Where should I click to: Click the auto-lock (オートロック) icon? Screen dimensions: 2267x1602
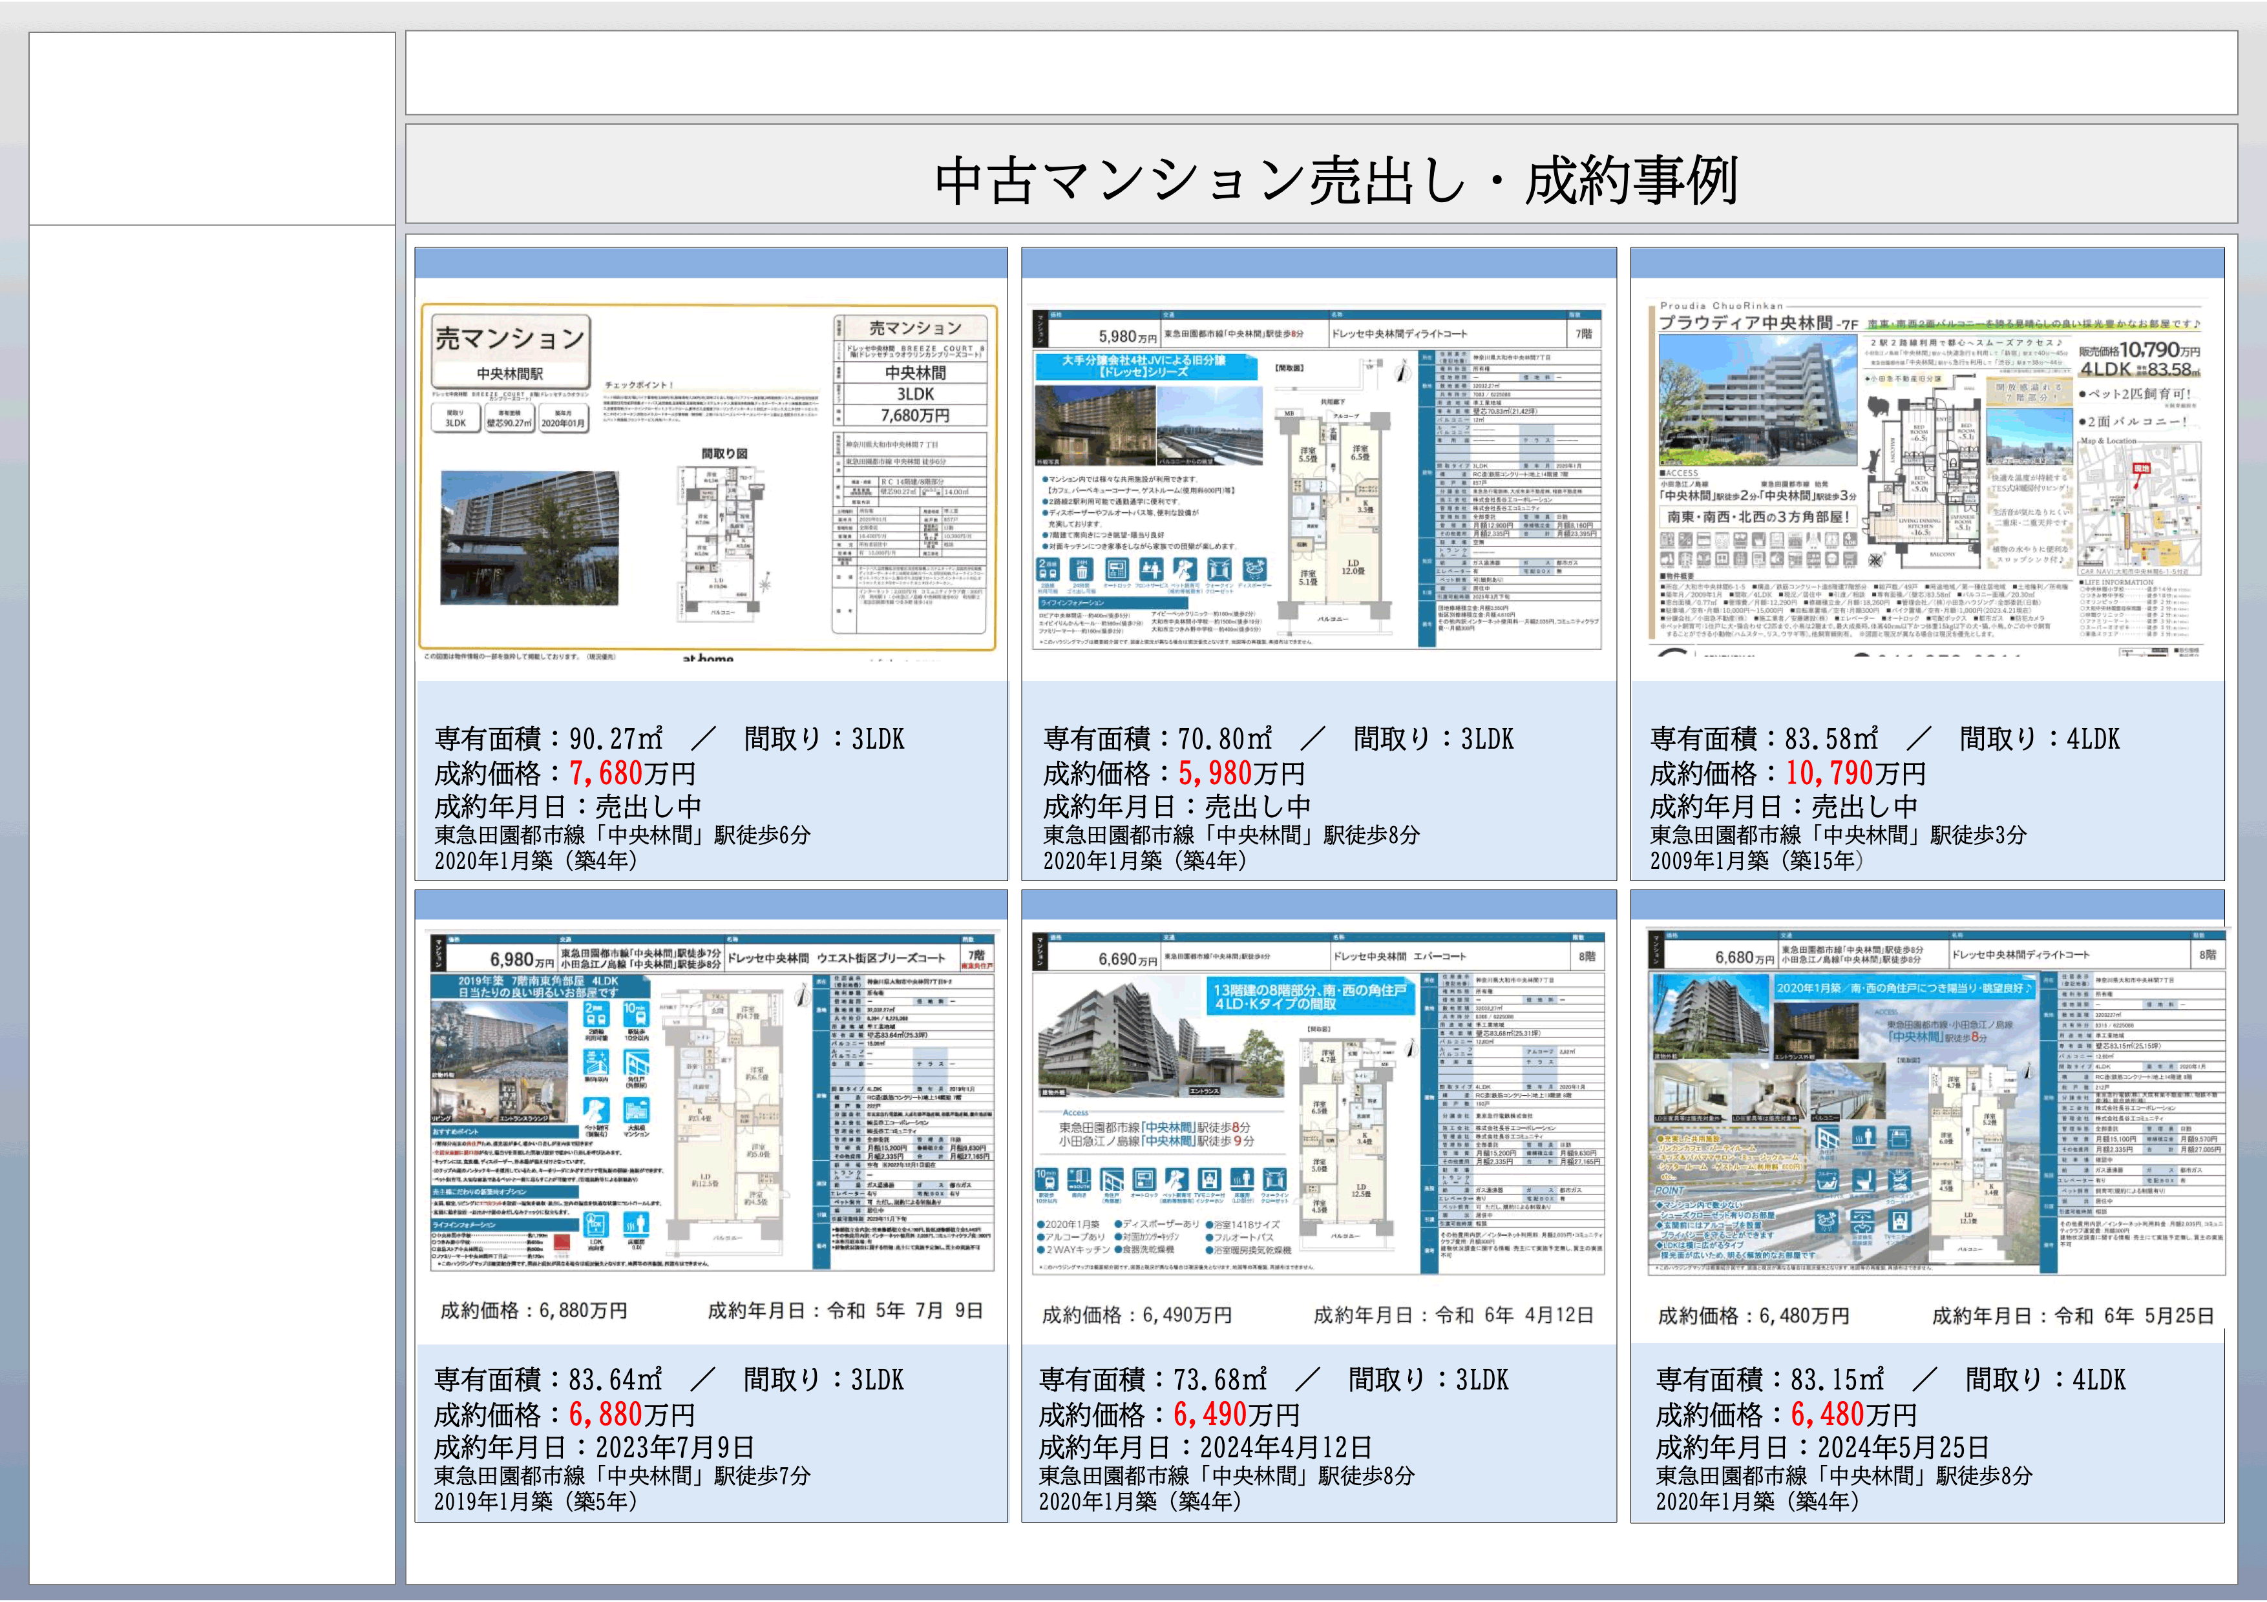click(1118, 570)
